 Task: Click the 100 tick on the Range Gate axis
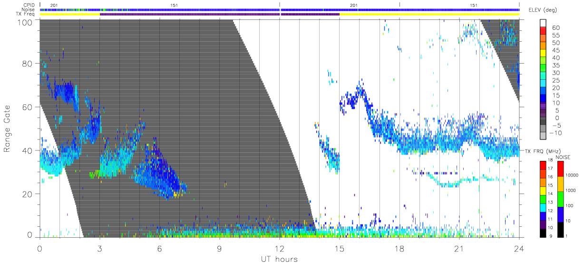[25, 22]
